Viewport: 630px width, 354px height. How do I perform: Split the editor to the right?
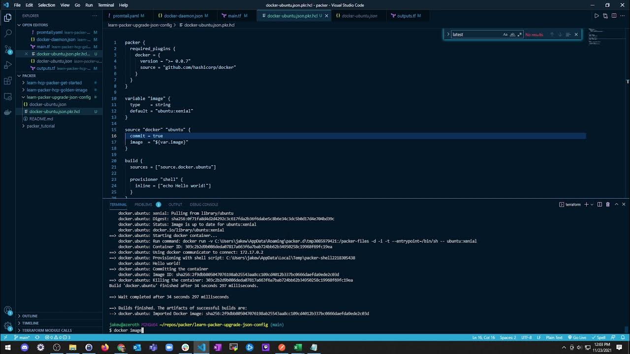(613, 16)
